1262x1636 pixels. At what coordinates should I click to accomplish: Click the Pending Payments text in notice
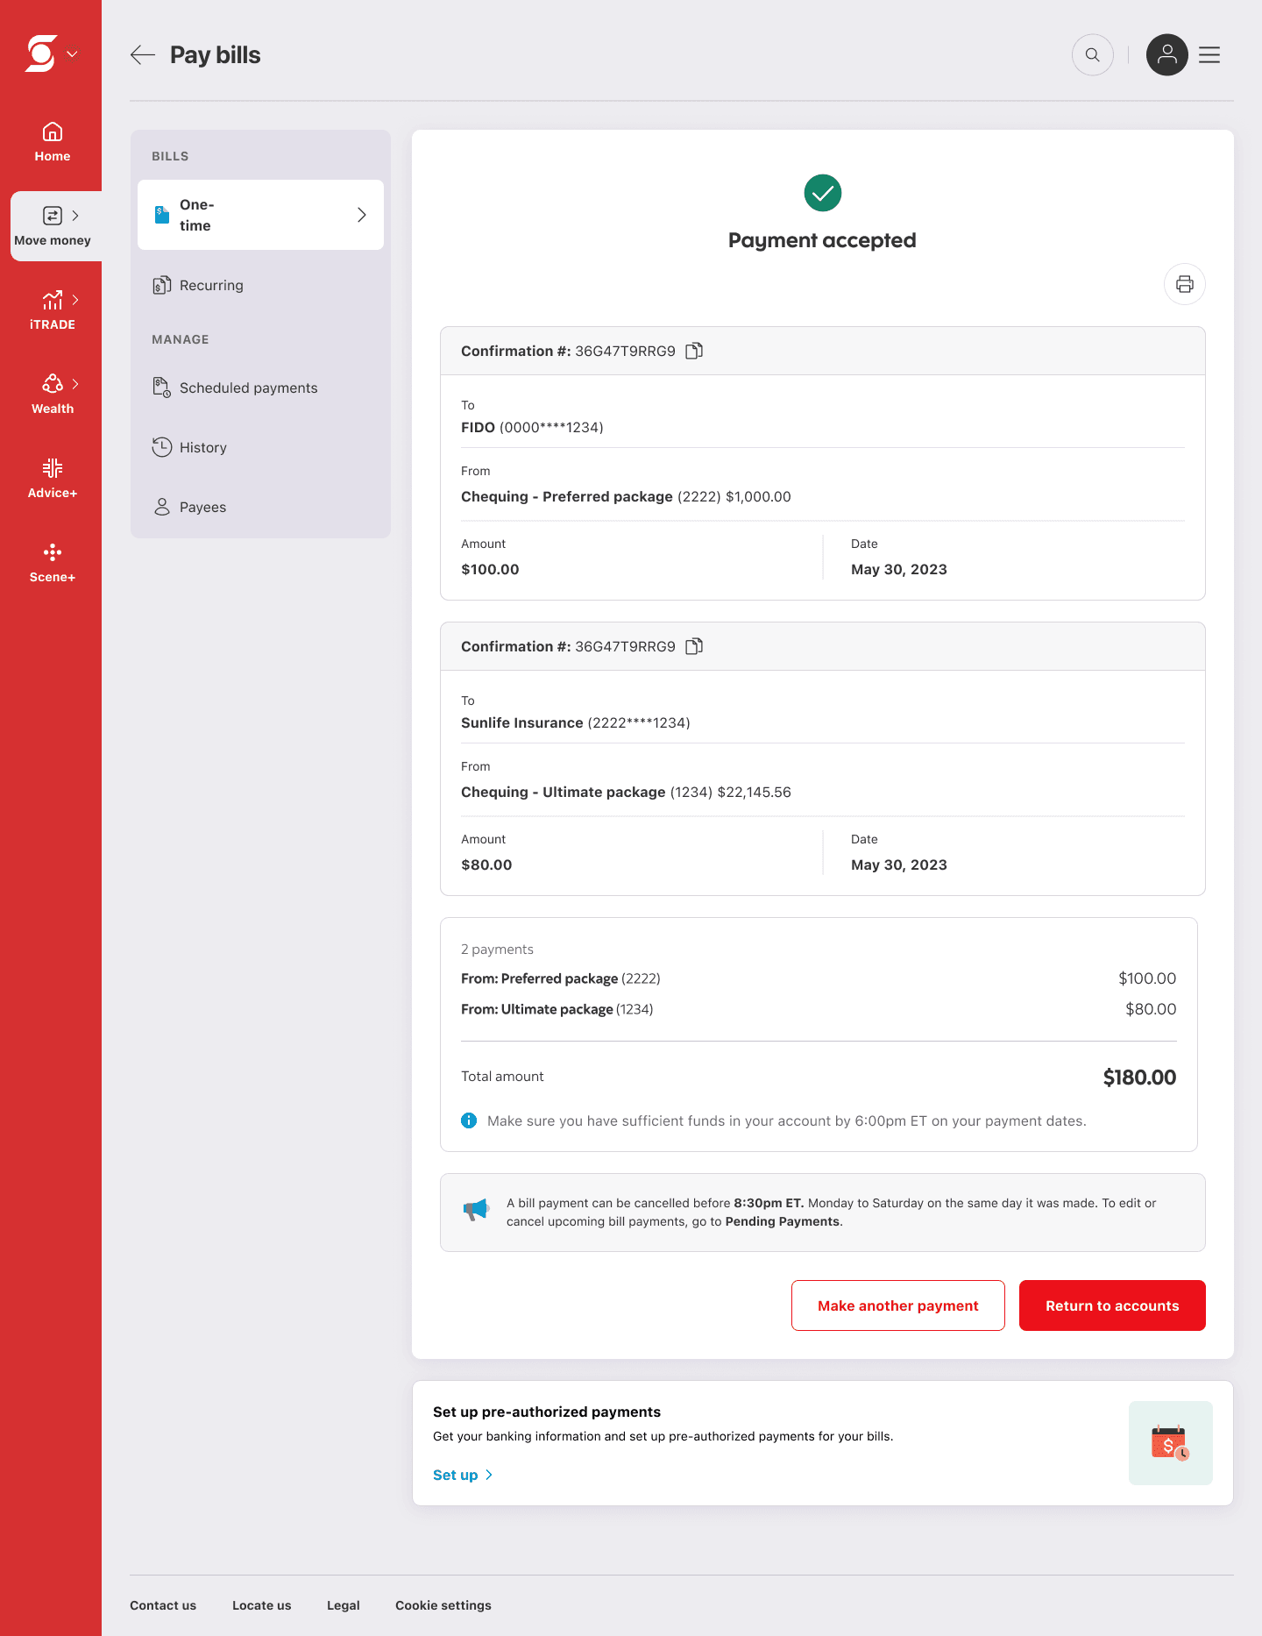[783, 1221]
